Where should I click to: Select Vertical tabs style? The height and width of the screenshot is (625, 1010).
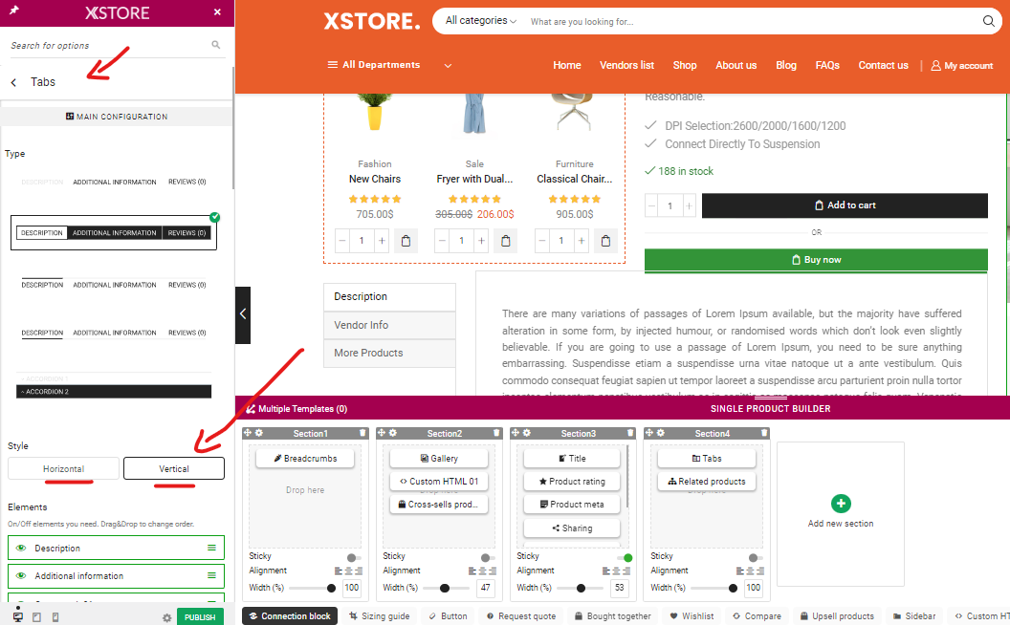click(174, 468)
